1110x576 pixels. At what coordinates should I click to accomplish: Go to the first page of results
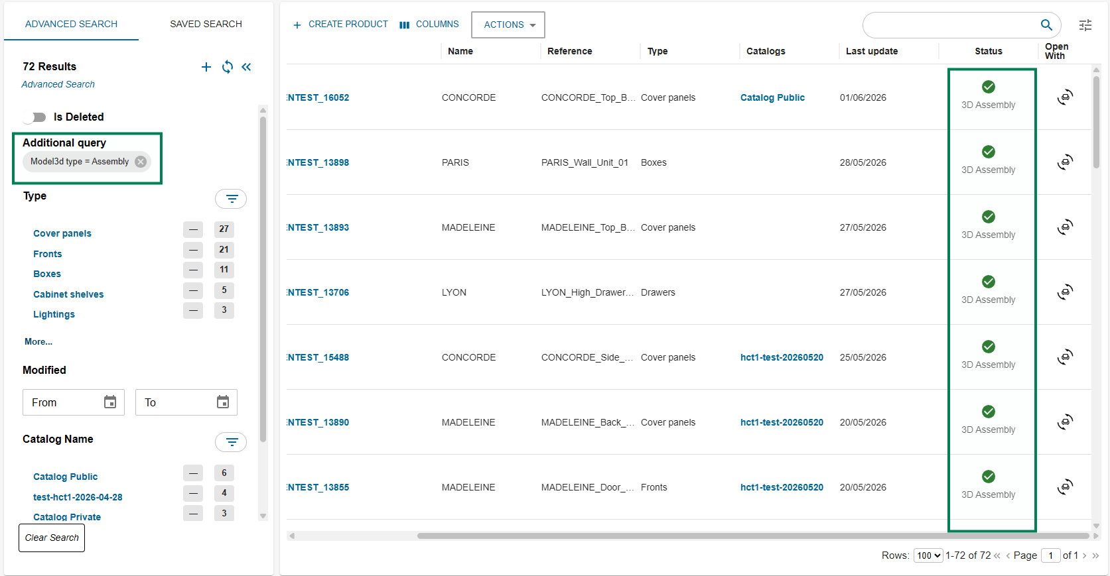point(997,555)
